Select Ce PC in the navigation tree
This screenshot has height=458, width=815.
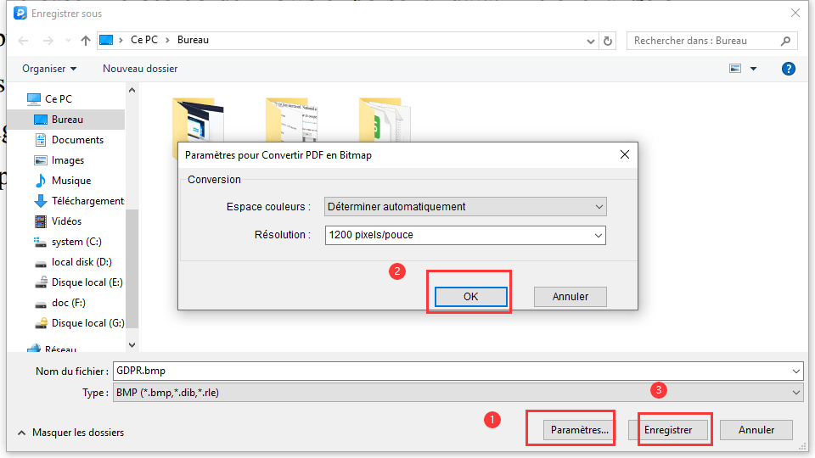click(x=59, y=98)
